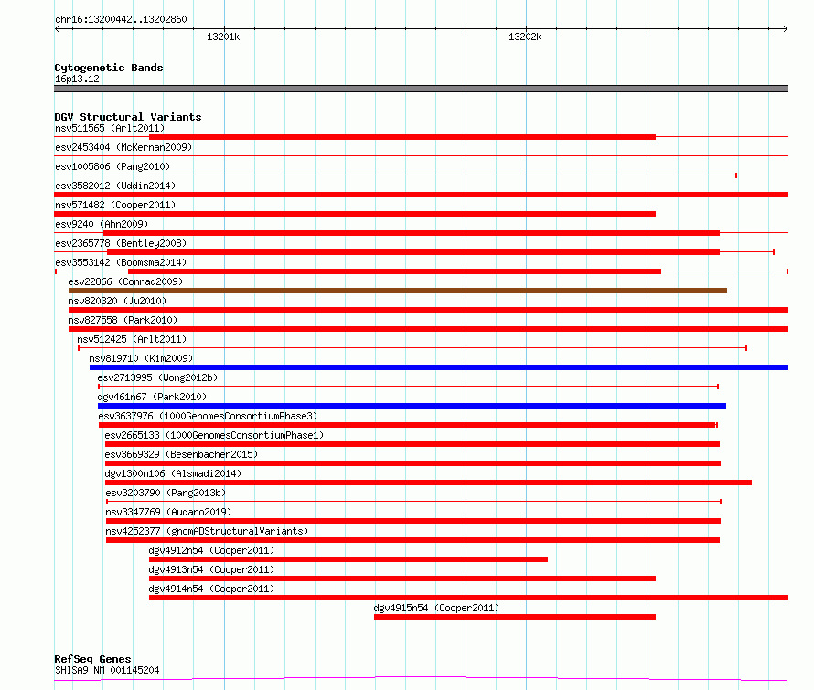Click the magenta SHISA9 gene line
This screenshot has width=814, height=690.
pos(421,679)
